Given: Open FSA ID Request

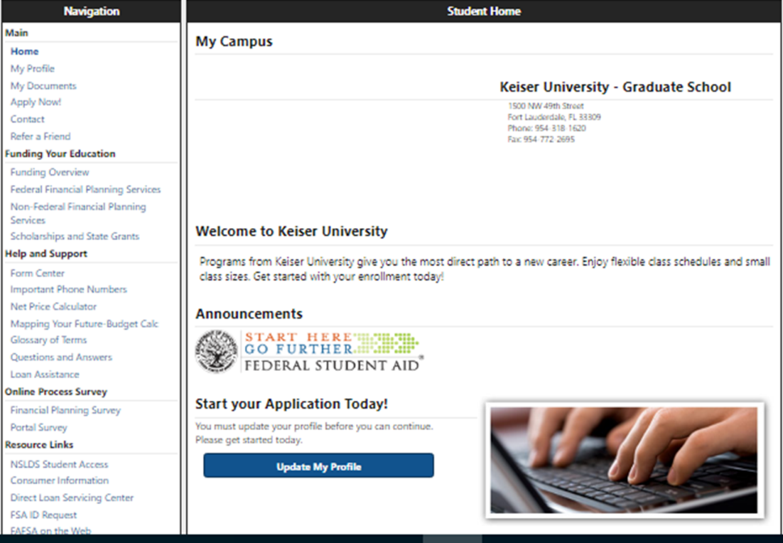Looking at the screenshot, I should [43, 515].
